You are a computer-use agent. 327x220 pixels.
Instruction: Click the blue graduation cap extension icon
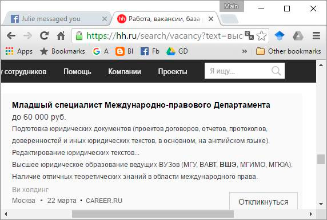(280, 36)
